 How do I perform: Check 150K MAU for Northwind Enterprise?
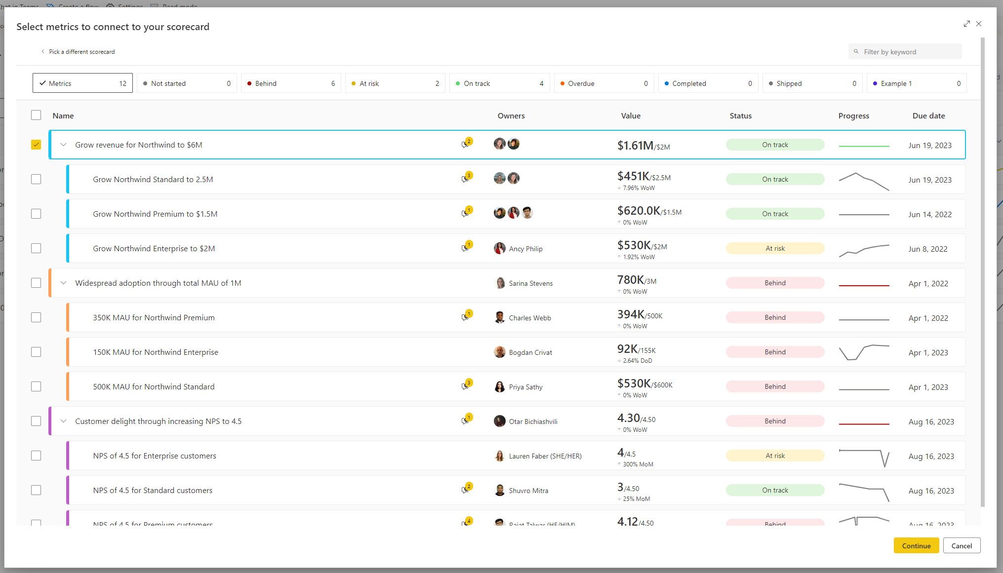[36, 352]
